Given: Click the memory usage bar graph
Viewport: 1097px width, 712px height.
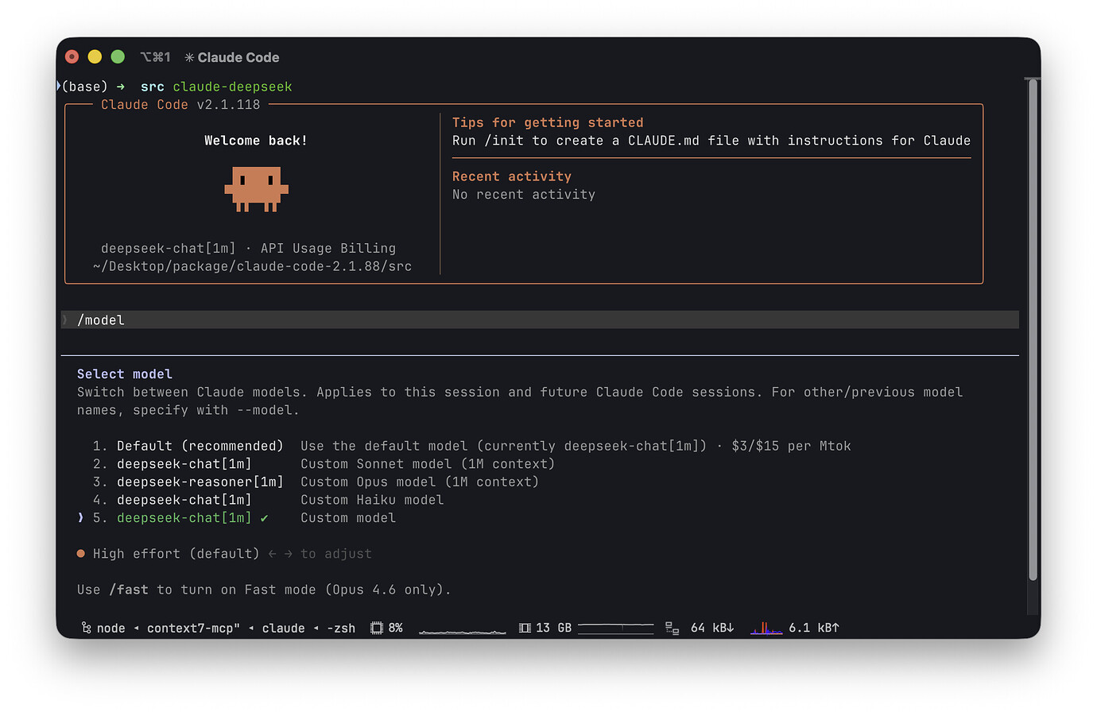Looking at the screenshot, I should coord(616,628).
